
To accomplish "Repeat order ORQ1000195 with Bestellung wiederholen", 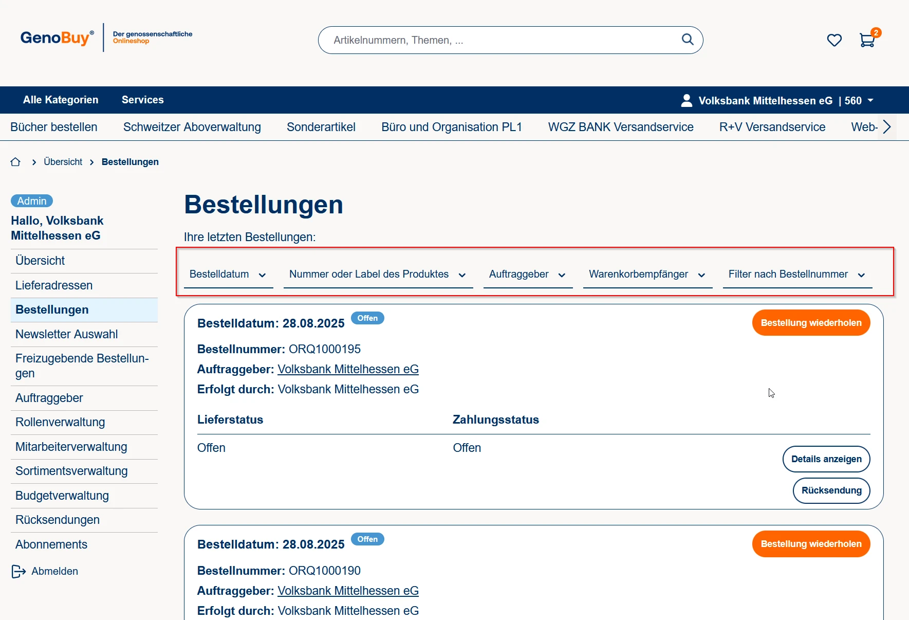I will coord(810,323).
